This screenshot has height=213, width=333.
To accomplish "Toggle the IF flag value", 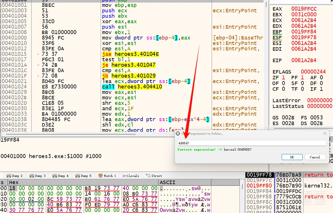I will [x=321, y=89].
